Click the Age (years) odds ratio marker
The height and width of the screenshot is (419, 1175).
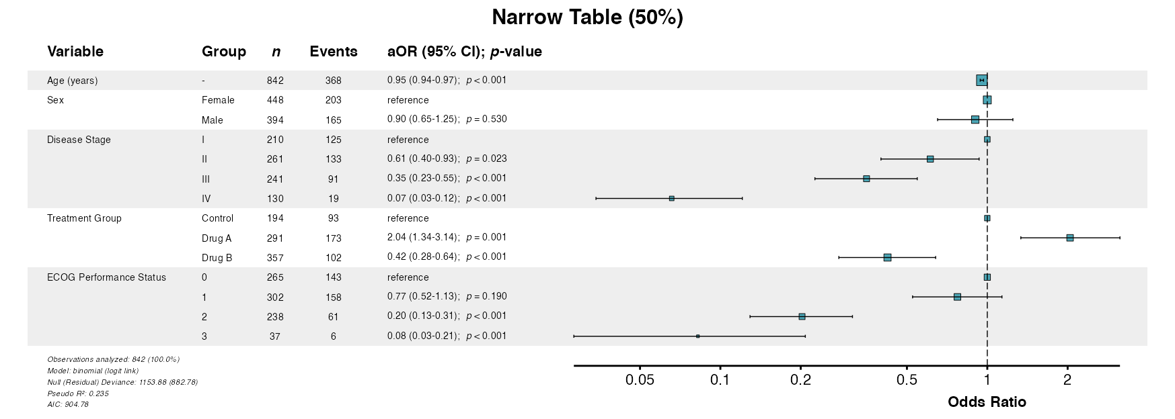[x=981, y=81]
